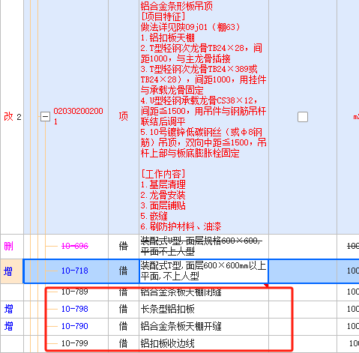Viewport: 359px width, 353px height.
Task: Click the 借 cell in row 10-718
Action: [x=124, y=271]
